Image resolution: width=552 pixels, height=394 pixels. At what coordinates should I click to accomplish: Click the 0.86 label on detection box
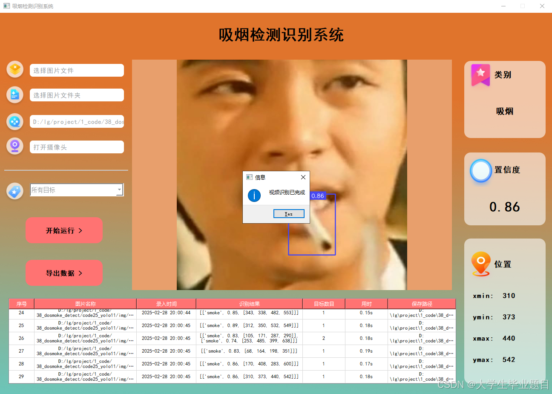pyautogui.click(x=317, y=196)
